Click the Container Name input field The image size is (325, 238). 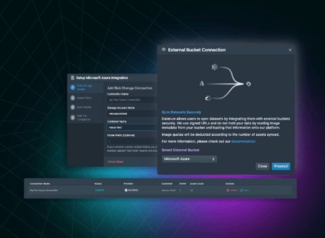(x=132, y=127)
